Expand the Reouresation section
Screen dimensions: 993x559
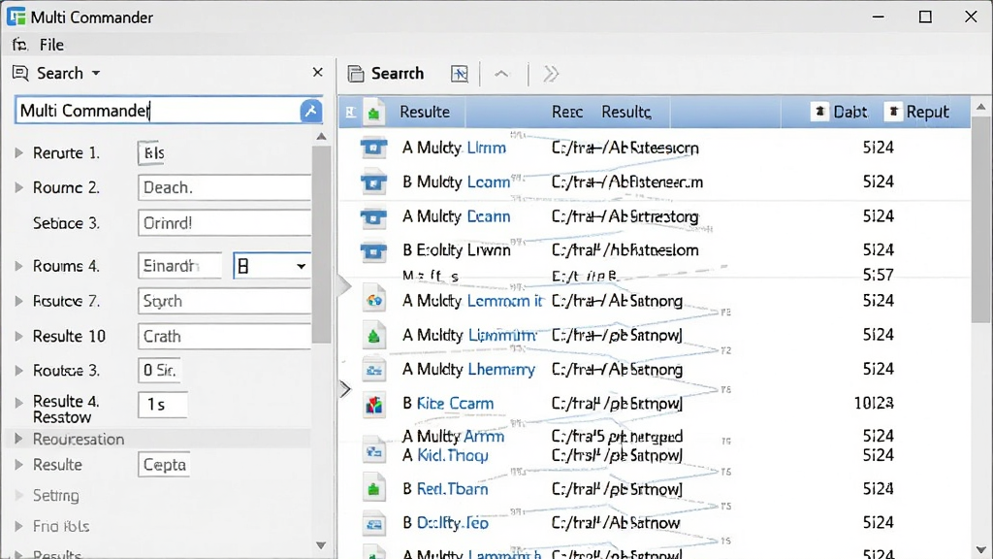[x=19, y=439]
